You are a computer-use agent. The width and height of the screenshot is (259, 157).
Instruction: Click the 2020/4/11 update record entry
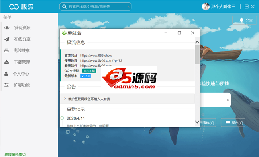(76, 118)
